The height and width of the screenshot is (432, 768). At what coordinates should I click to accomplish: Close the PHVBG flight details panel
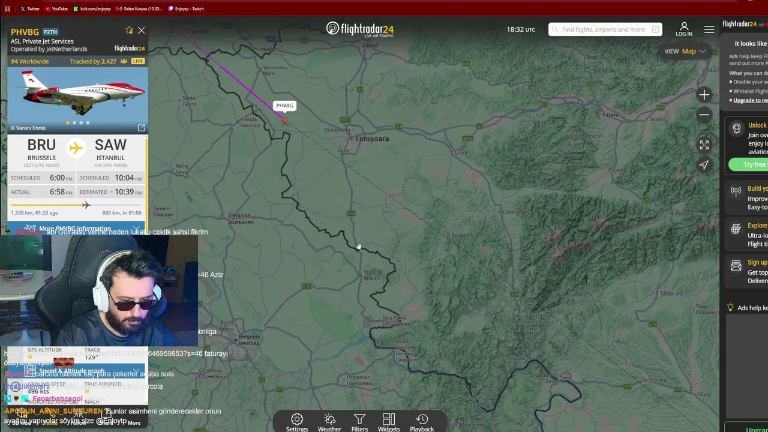point(141,30)
